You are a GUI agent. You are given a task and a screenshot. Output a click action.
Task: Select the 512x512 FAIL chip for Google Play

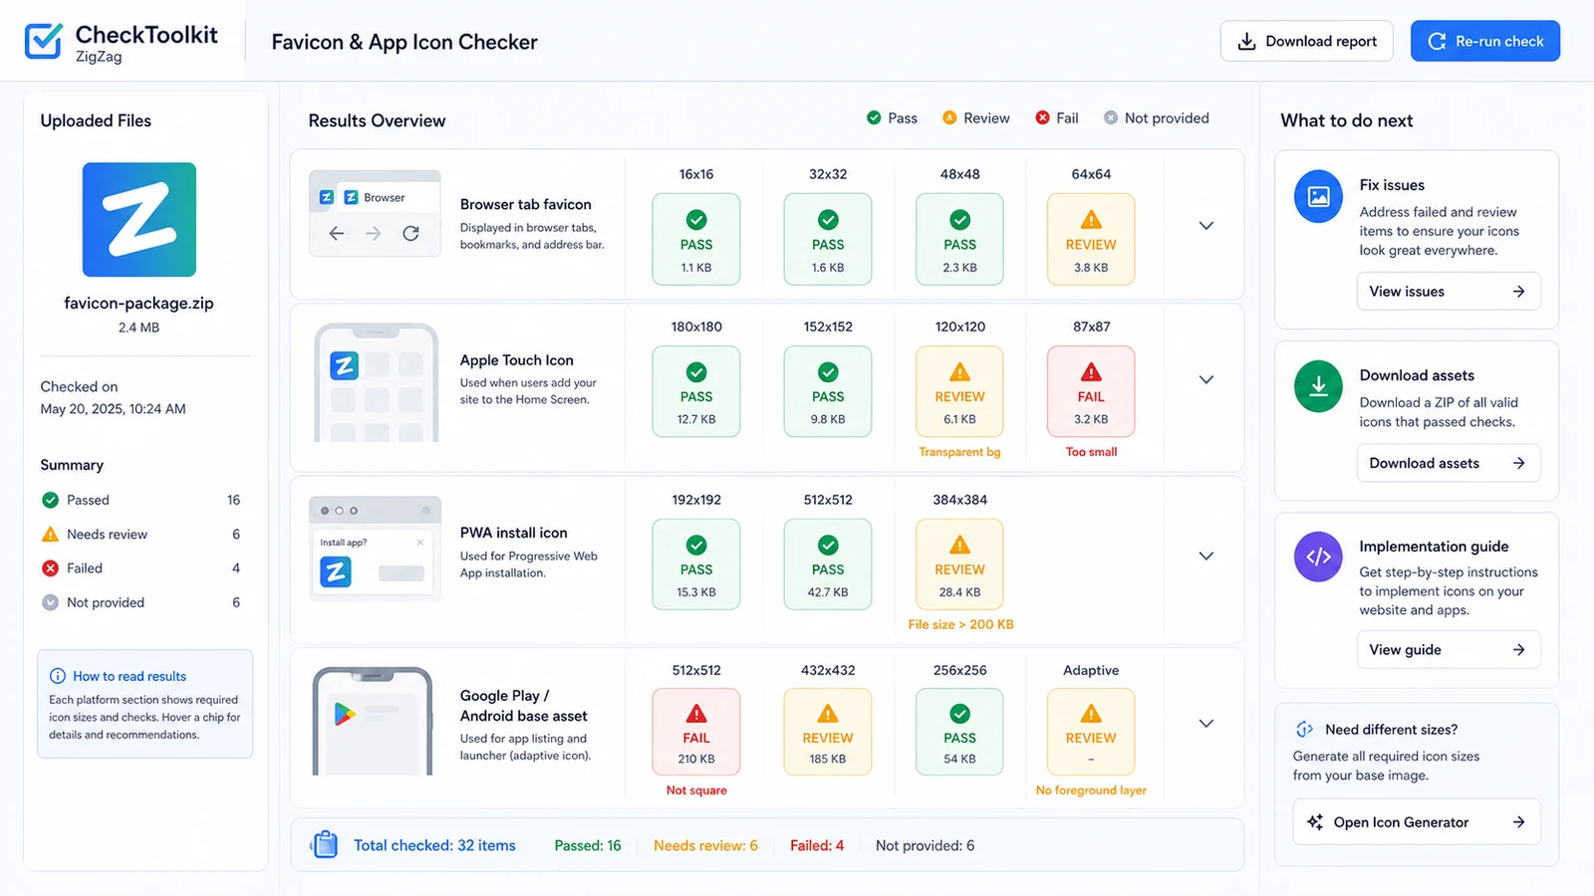696,732
